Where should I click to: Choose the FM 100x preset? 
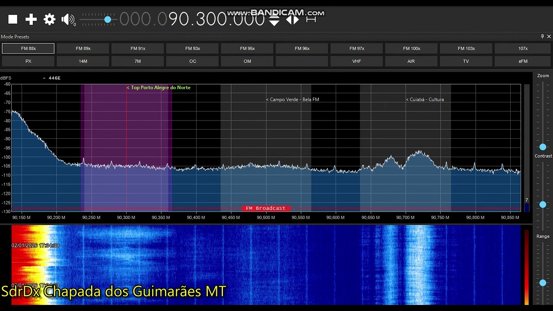point(411,48)
